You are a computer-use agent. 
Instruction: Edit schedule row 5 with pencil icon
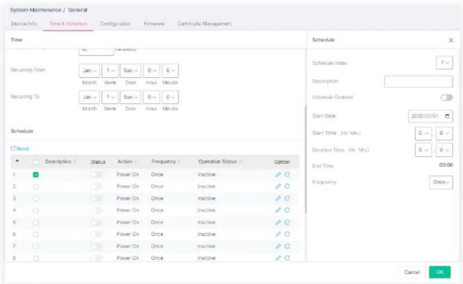coord(278,222)
